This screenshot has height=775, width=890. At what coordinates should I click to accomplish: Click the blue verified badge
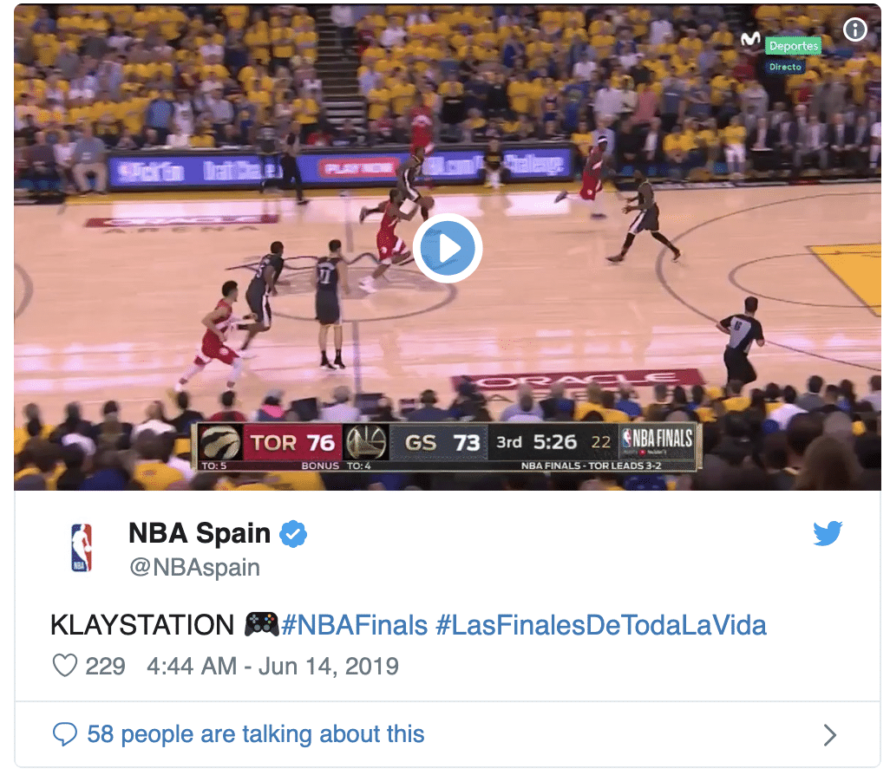pos(293,534)
